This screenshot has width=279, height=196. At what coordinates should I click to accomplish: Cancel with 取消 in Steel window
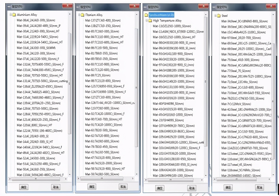tap(260, 188)
